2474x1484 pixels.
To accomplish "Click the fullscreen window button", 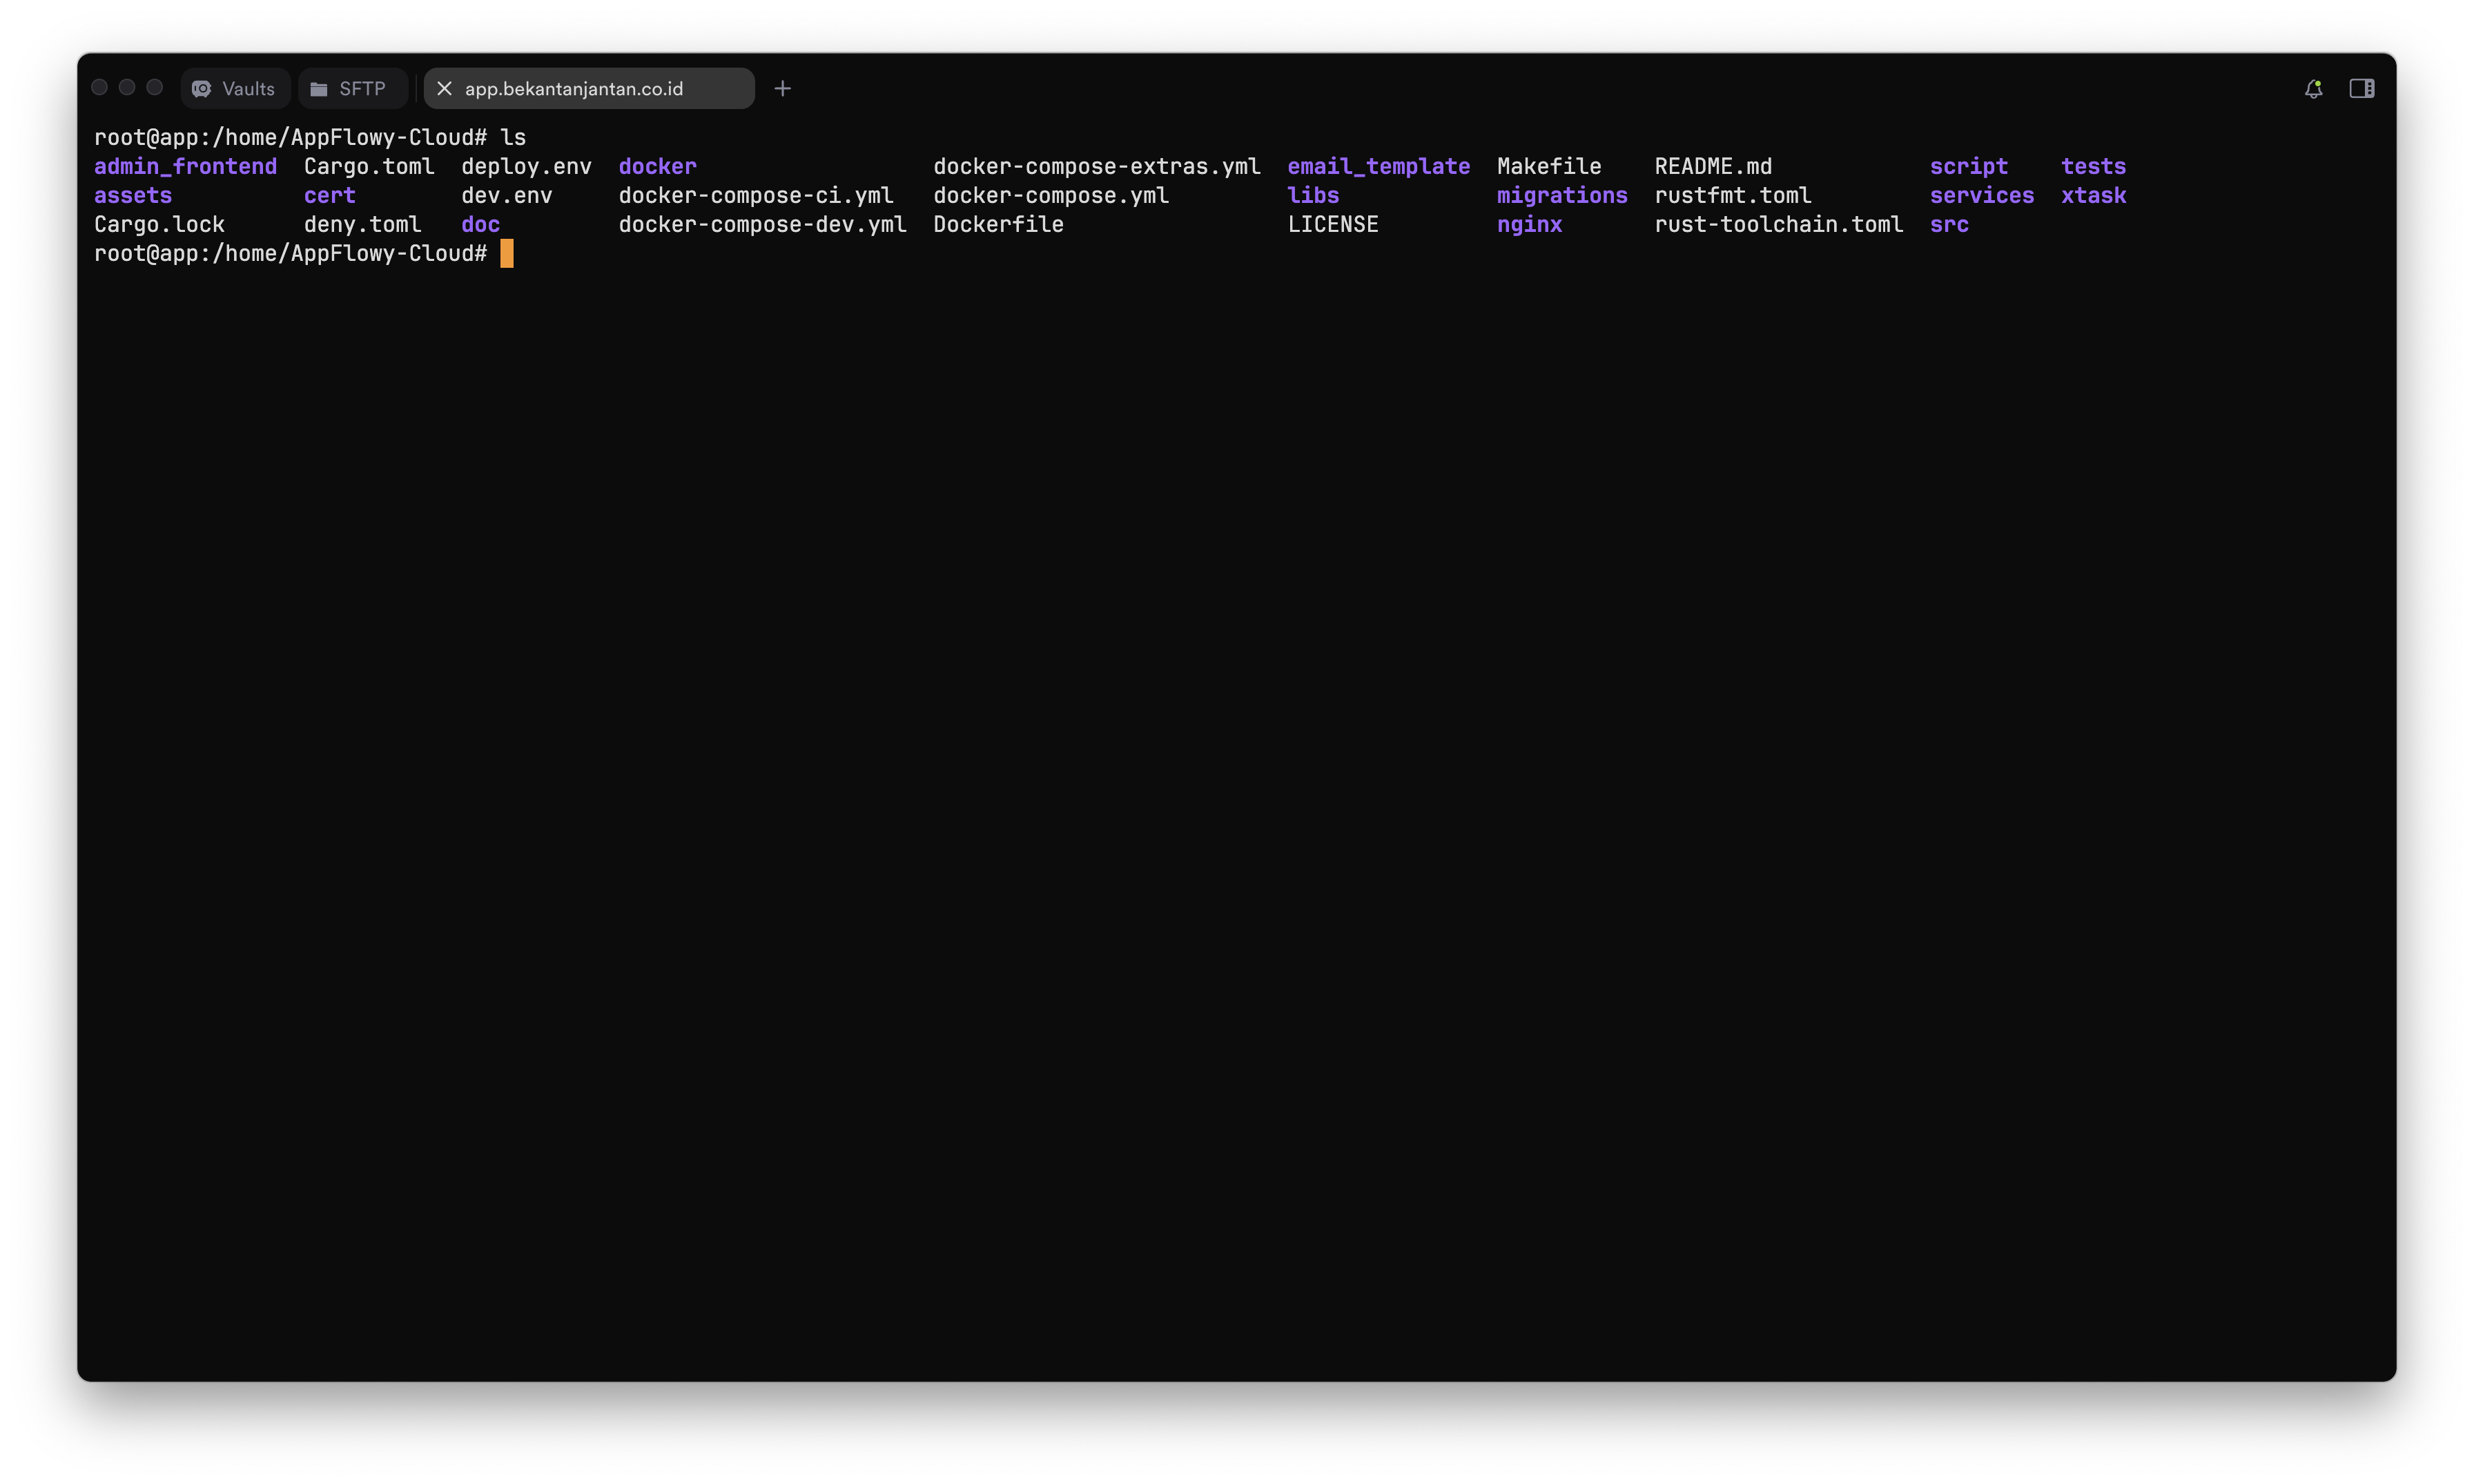I will click(154, 87).
